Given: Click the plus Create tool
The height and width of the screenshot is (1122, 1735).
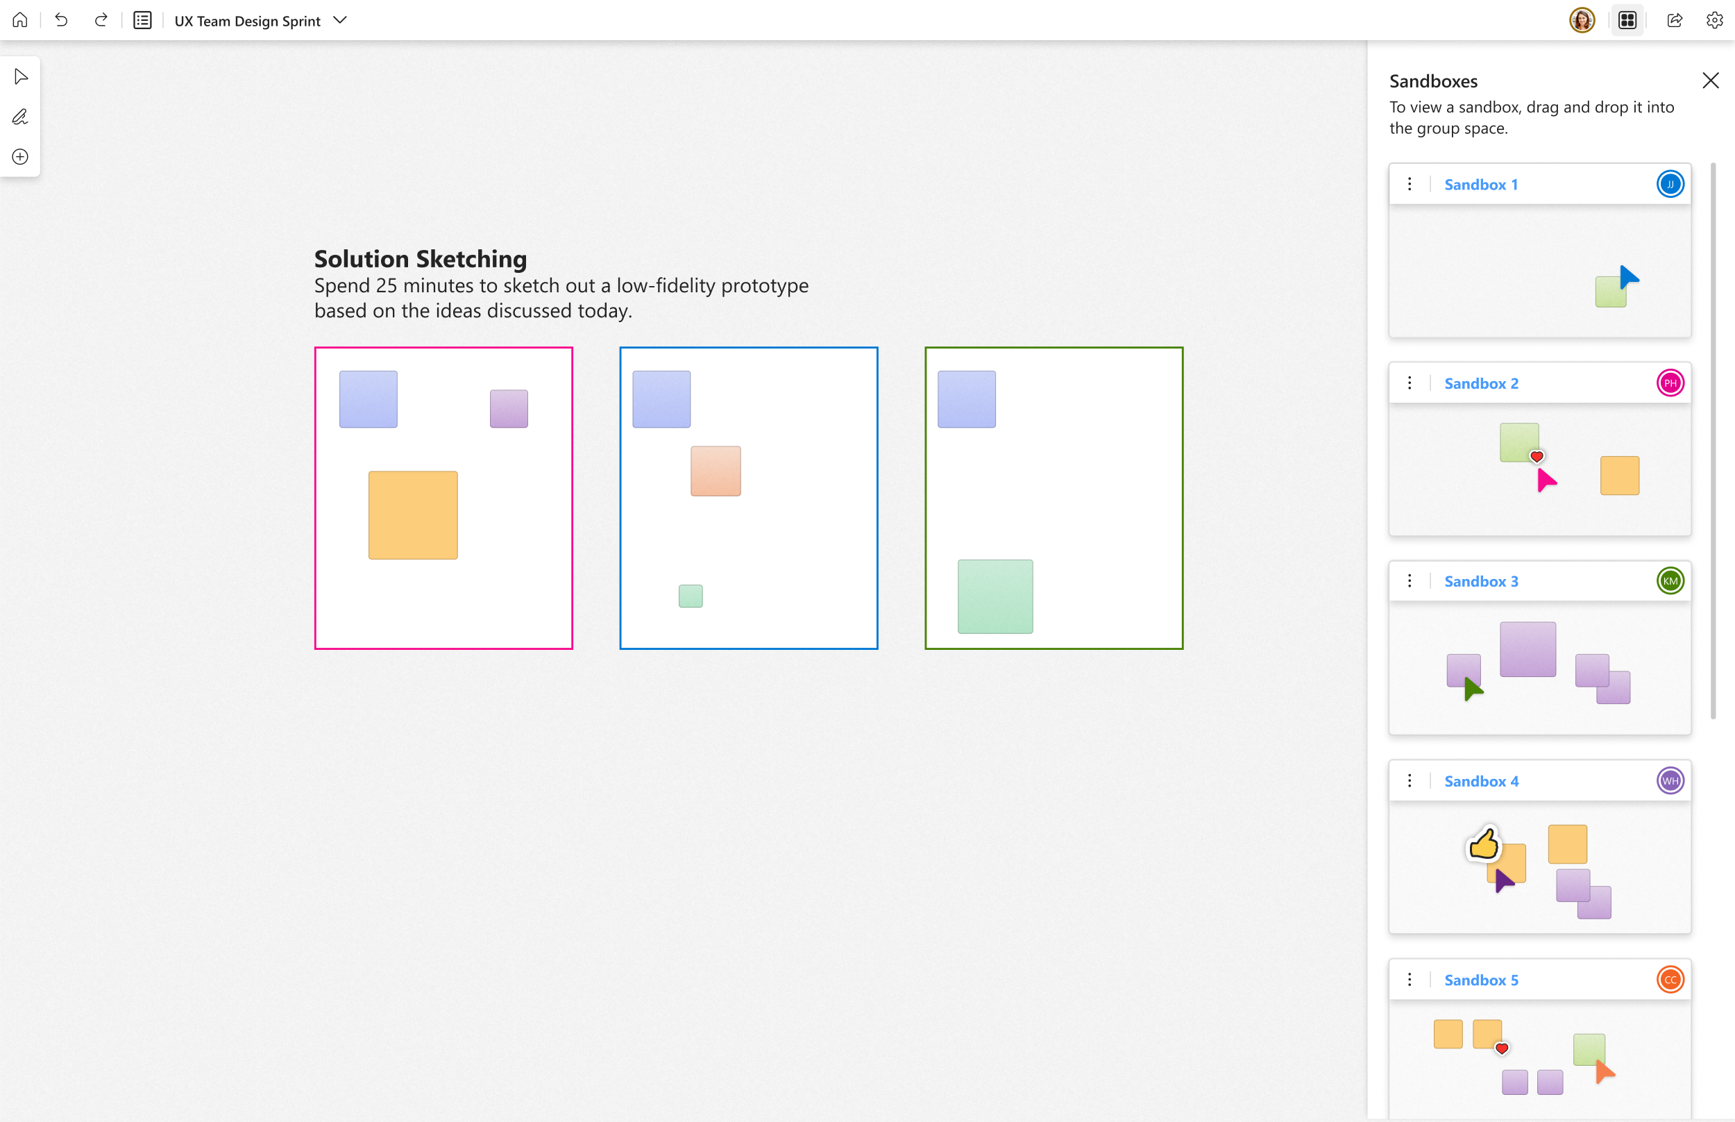Looking at the screenshot, I should (x=20, y=157).
